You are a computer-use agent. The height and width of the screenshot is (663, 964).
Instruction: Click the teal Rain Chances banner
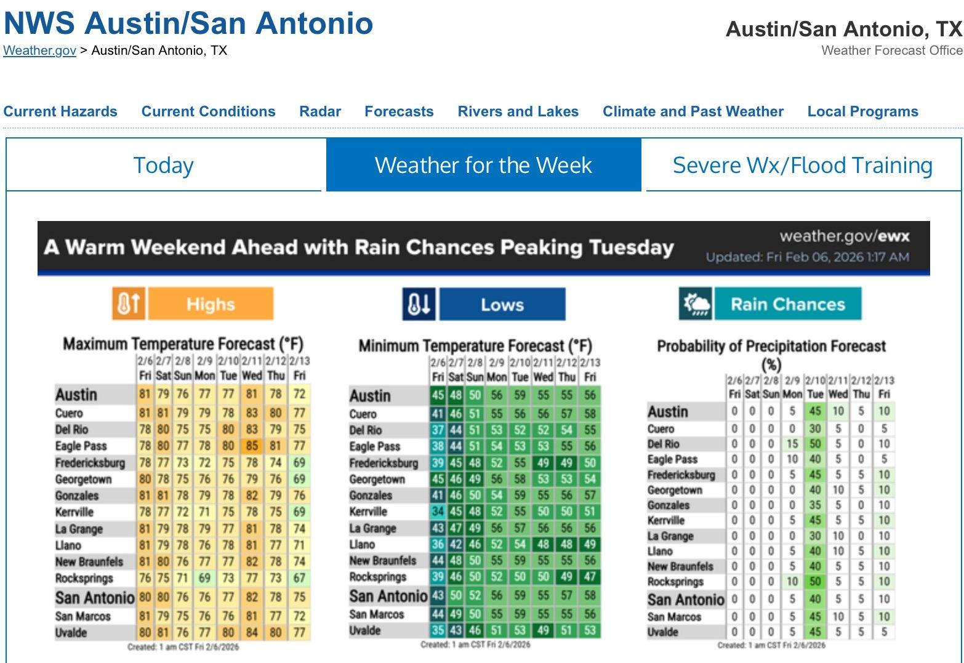787,303
